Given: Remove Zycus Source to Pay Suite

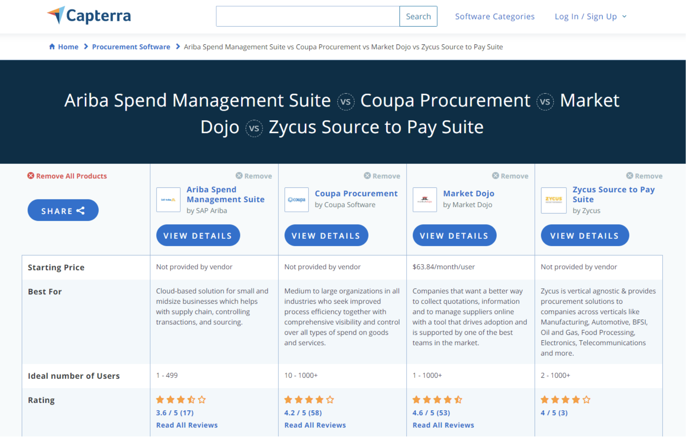Looking at the screenshot, I should (644, 176).
